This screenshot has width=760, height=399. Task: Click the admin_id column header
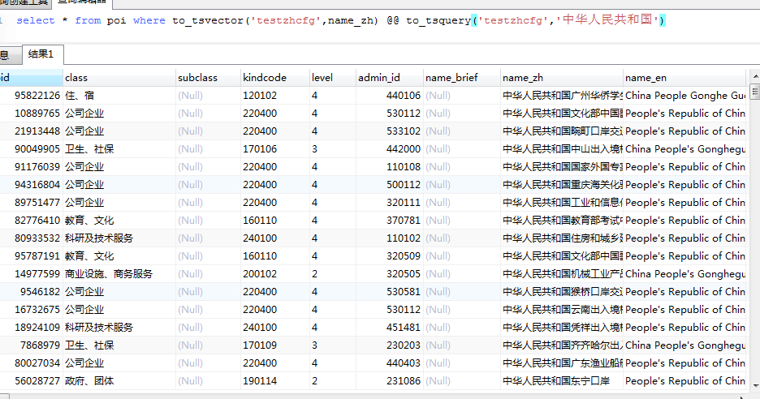point(389,78)
